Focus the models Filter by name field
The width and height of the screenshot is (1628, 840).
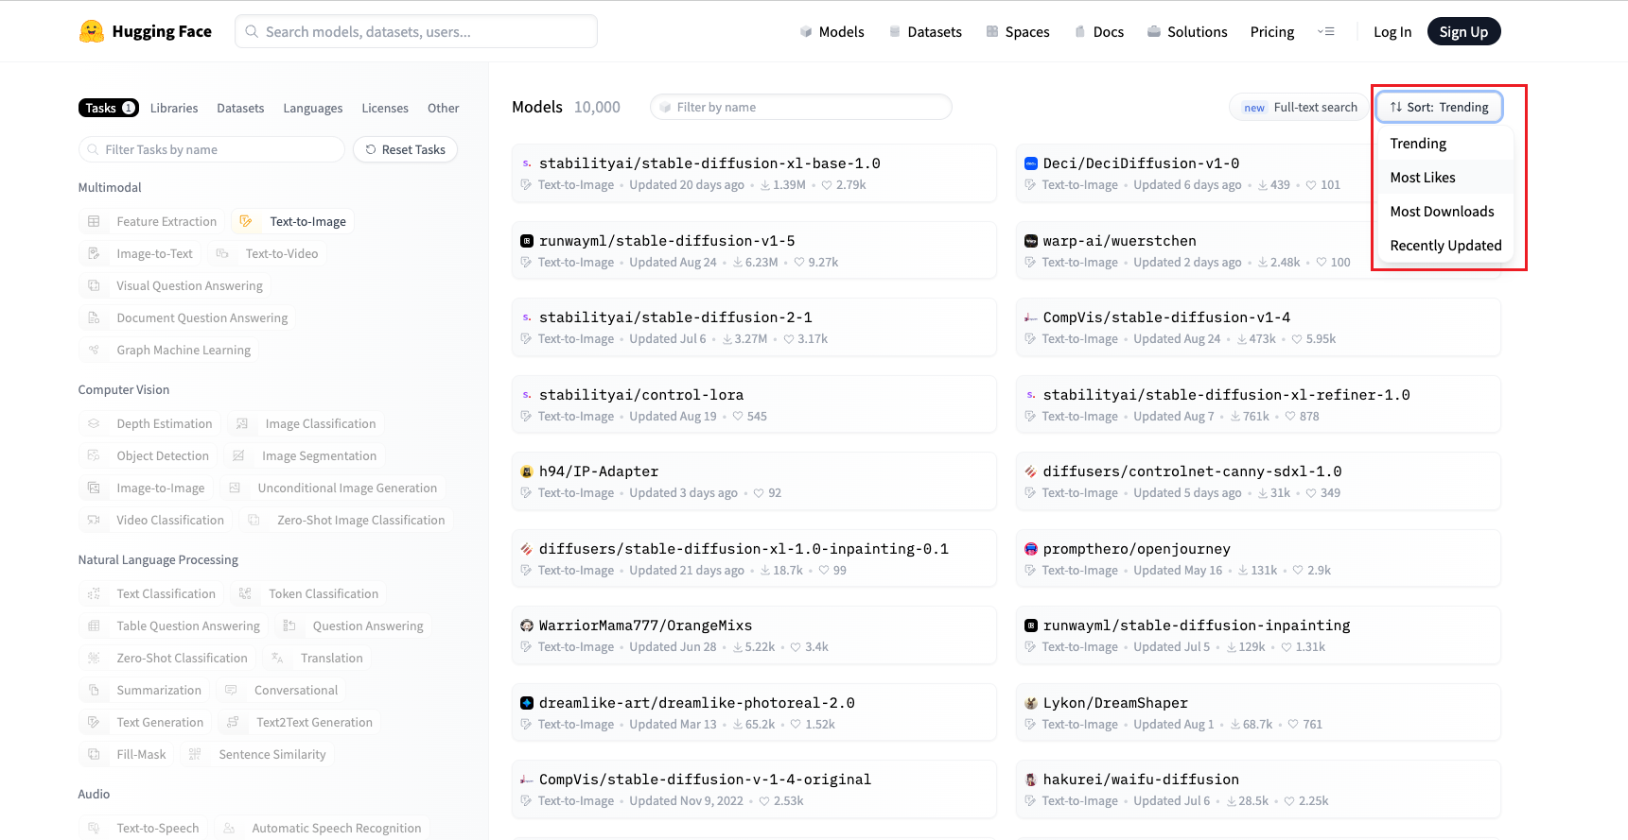click(x=801, y=107)
